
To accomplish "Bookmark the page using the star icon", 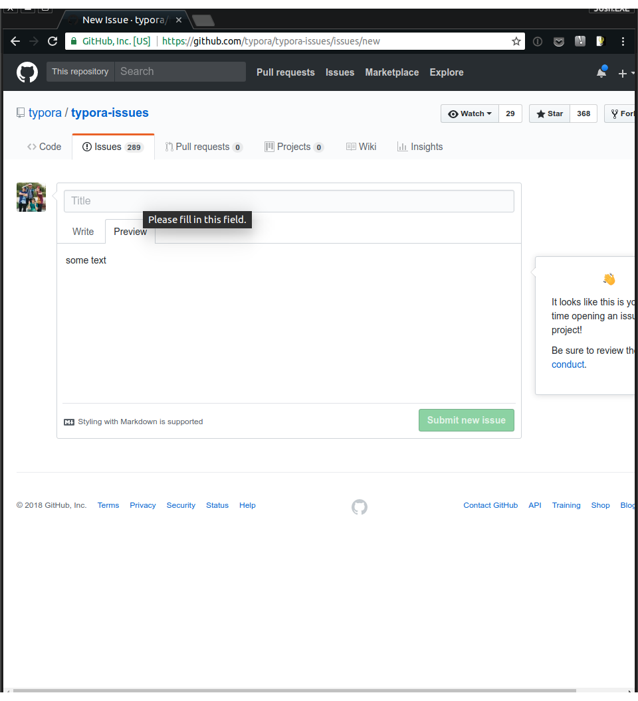I will point(516,41).
